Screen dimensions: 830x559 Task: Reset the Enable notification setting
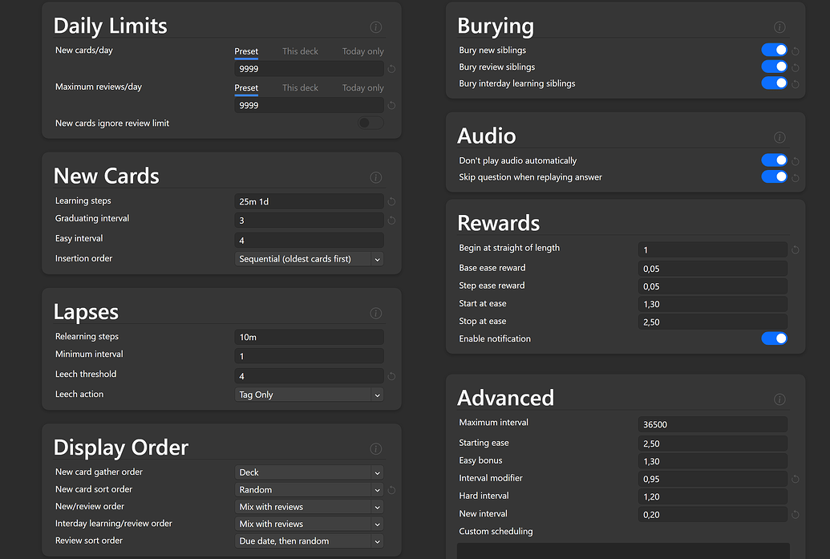794,338
